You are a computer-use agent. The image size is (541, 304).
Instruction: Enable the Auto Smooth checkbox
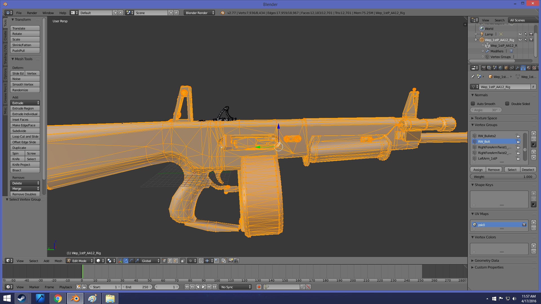473,104
